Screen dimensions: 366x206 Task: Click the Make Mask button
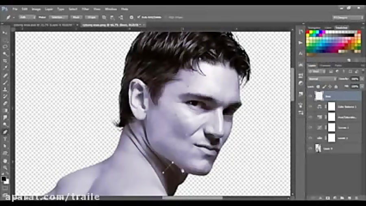[x=76, y=17]
